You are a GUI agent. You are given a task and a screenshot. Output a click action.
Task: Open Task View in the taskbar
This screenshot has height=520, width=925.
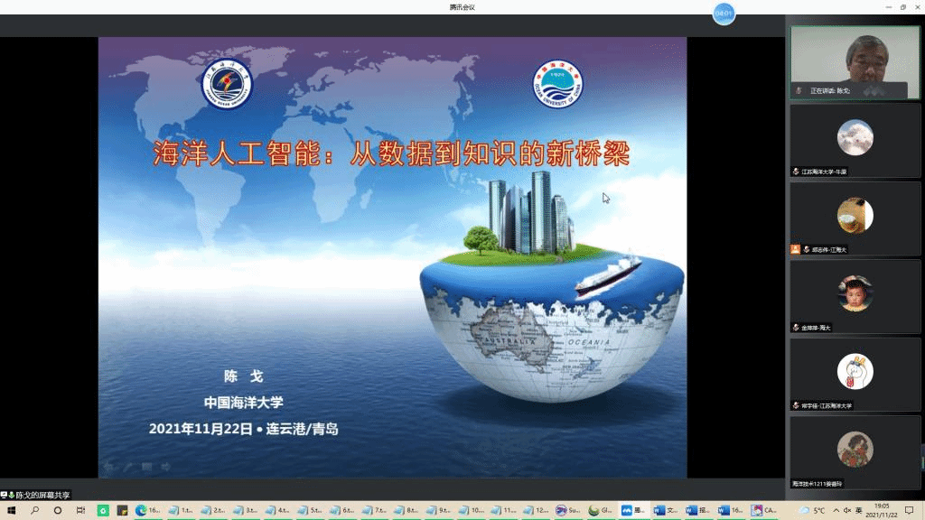80,510
